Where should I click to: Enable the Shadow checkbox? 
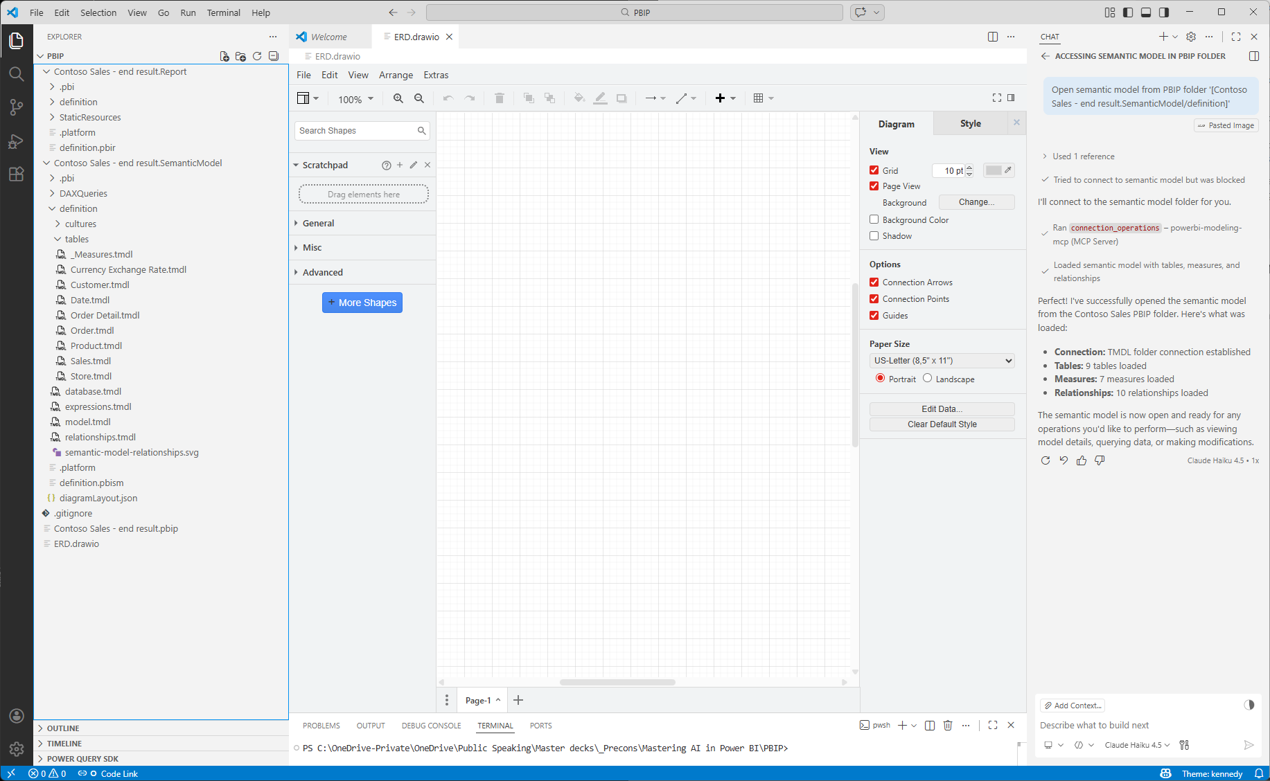(x=874, y=236)
